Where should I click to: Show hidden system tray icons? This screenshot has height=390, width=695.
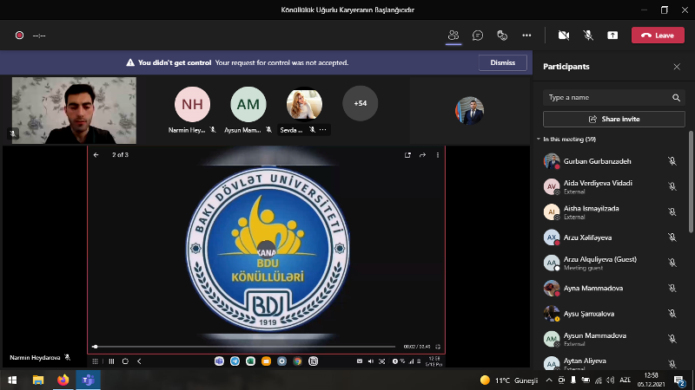click(x=549, y=380)
